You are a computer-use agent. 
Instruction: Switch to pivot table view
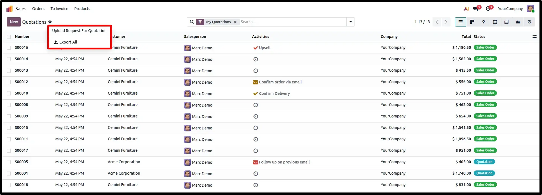point(506,22)
